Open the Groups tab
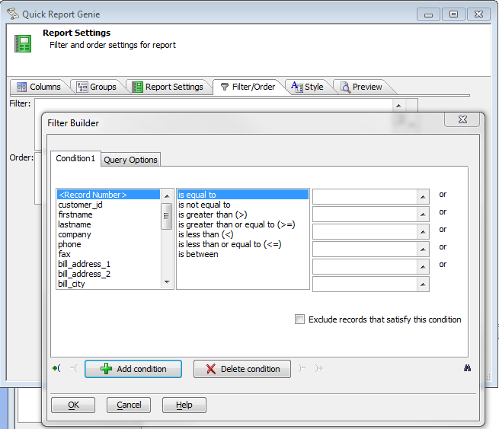499x429 pixels. pos(97,87)
